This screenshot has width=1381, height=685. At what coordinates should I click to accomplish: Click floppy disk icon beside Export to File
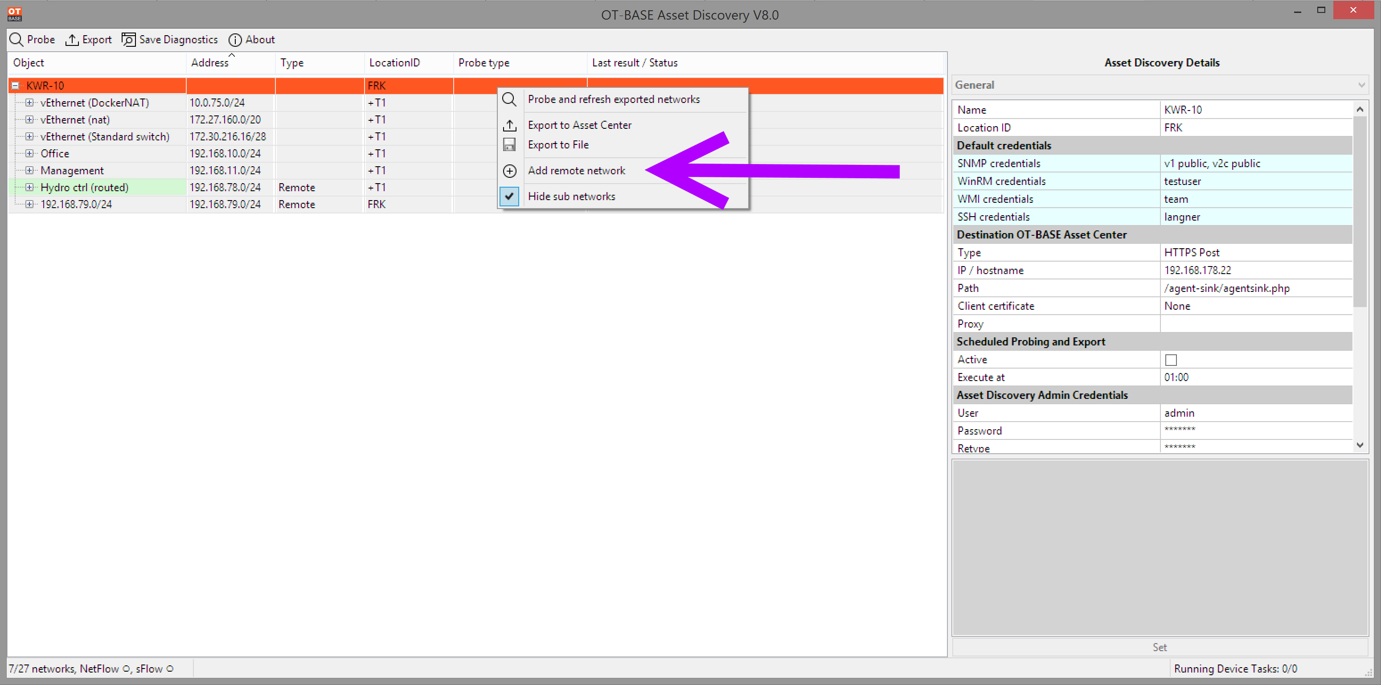[x=509, y=145]
